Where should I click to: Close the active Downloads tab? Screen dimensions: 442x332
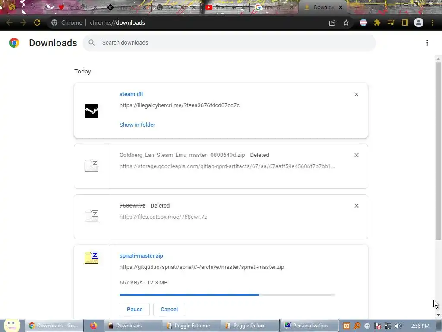(341, 8)
